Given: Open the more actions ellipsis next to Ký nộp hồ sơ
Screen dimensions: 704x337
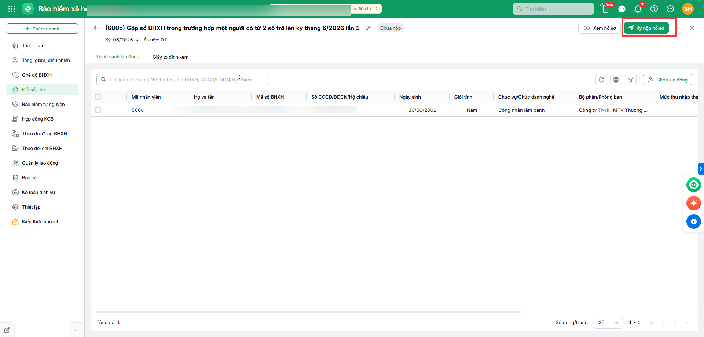Looking at the screenshot, I should [678, 28].
